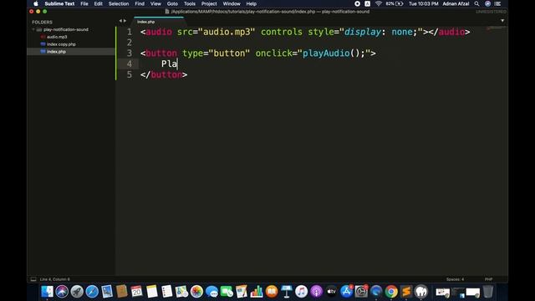Open the battery status menu
Image resolution: width=535 pixels, height=301 pixels.
pos(395,3)
